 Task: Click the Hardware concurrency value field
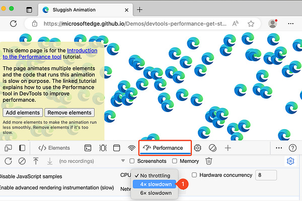[266, 175]
